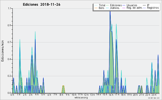This screenshot has width=162, height=100.
Task: Click the '4 h' x-axis label
Action: pyautogui.click(x=37, y=95)
